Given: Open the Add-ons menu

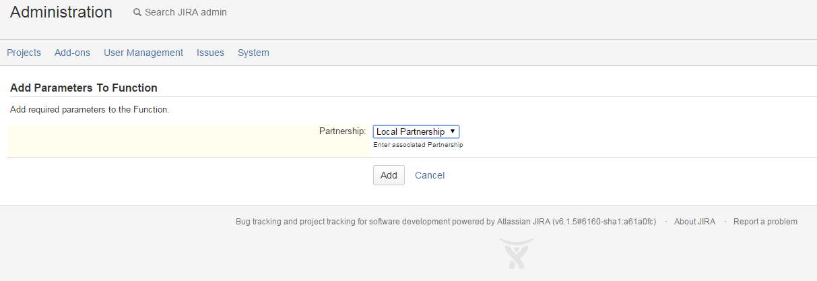Looking at the screenshot, I should (72, 53).
